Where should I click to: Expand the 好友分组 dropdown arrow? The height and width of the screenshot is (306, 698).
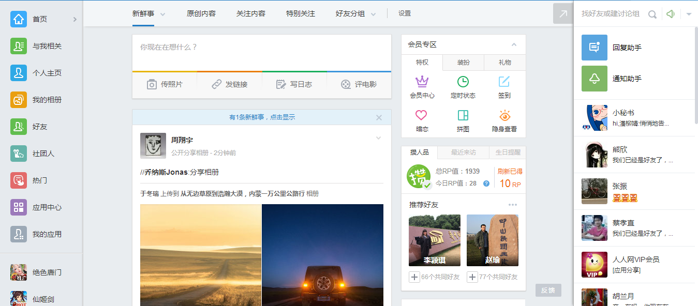(x=373, y=14)
